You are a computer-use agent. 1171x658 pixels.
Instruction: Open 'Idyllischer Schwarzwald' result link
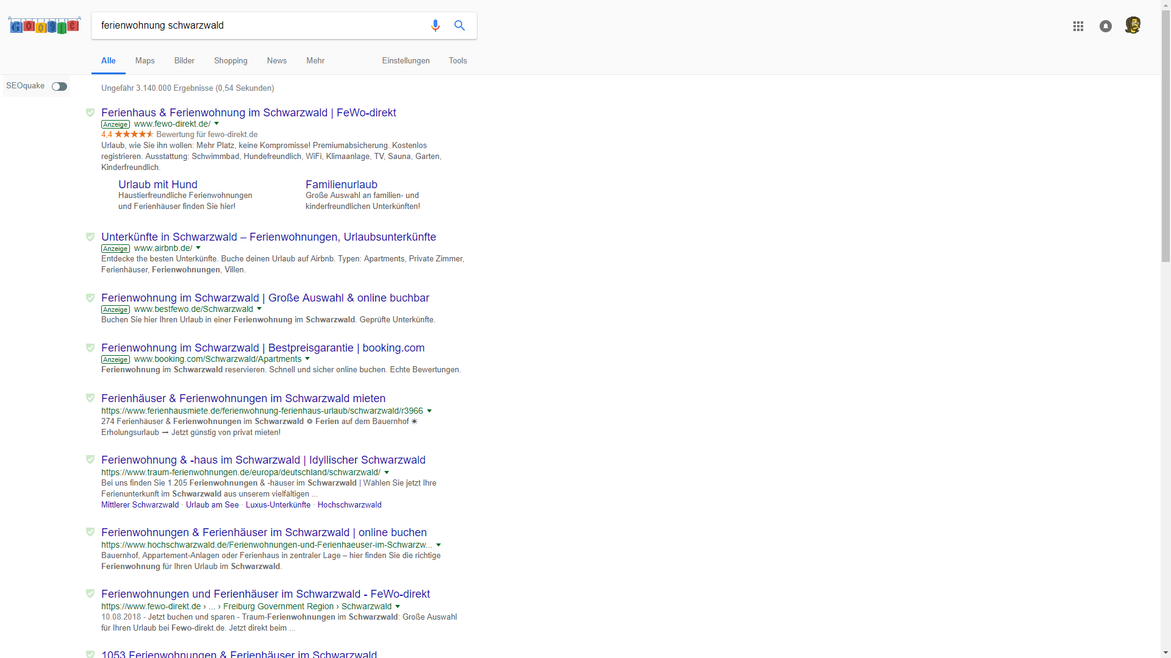tap(263, 460)
